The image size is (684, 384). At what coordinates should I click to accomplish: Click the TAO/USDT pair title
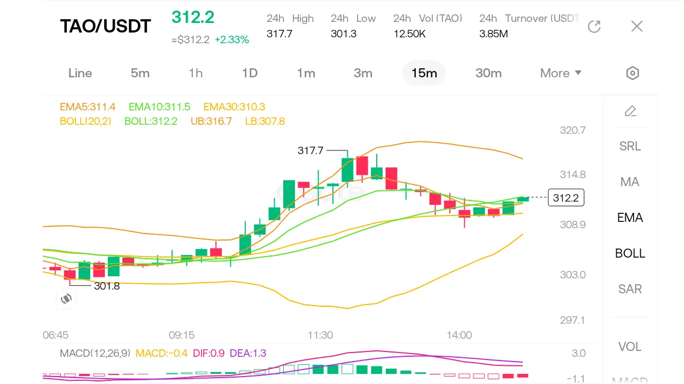(x=105, y=26)
